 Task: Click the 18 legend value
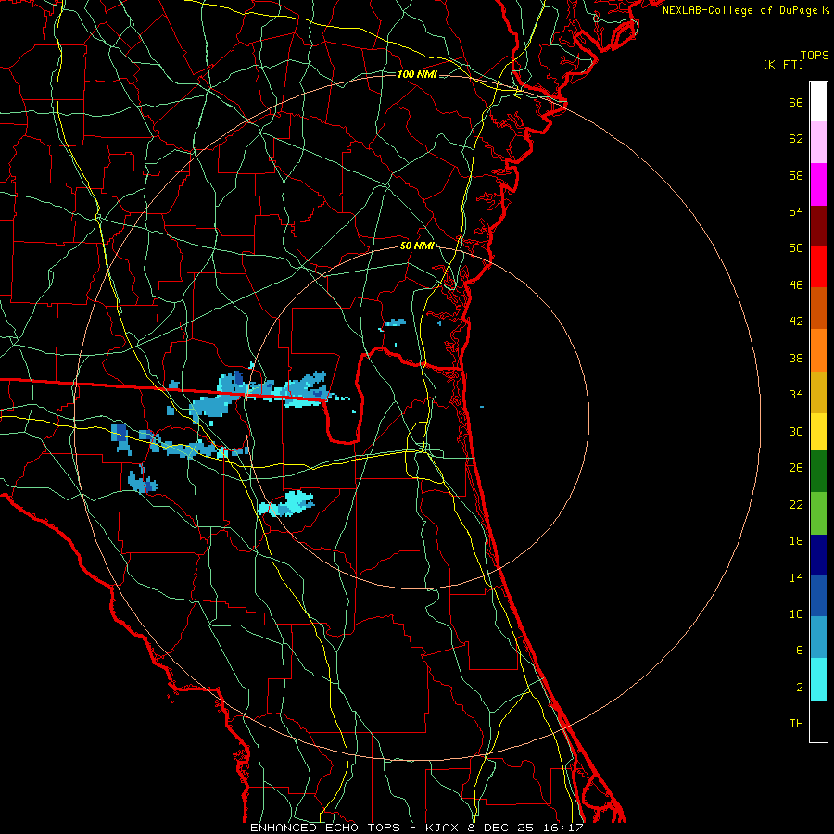(x=796, y=541)
